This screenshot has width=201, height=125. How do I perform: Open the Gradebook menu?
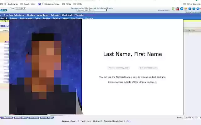(x=67, y=15)
